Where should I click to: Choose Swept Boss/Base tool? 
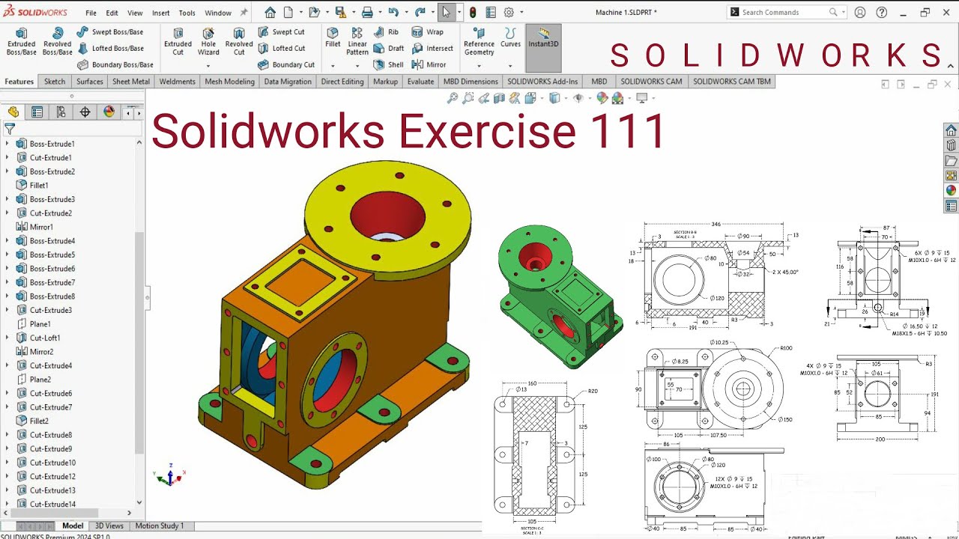pos(109,32)
